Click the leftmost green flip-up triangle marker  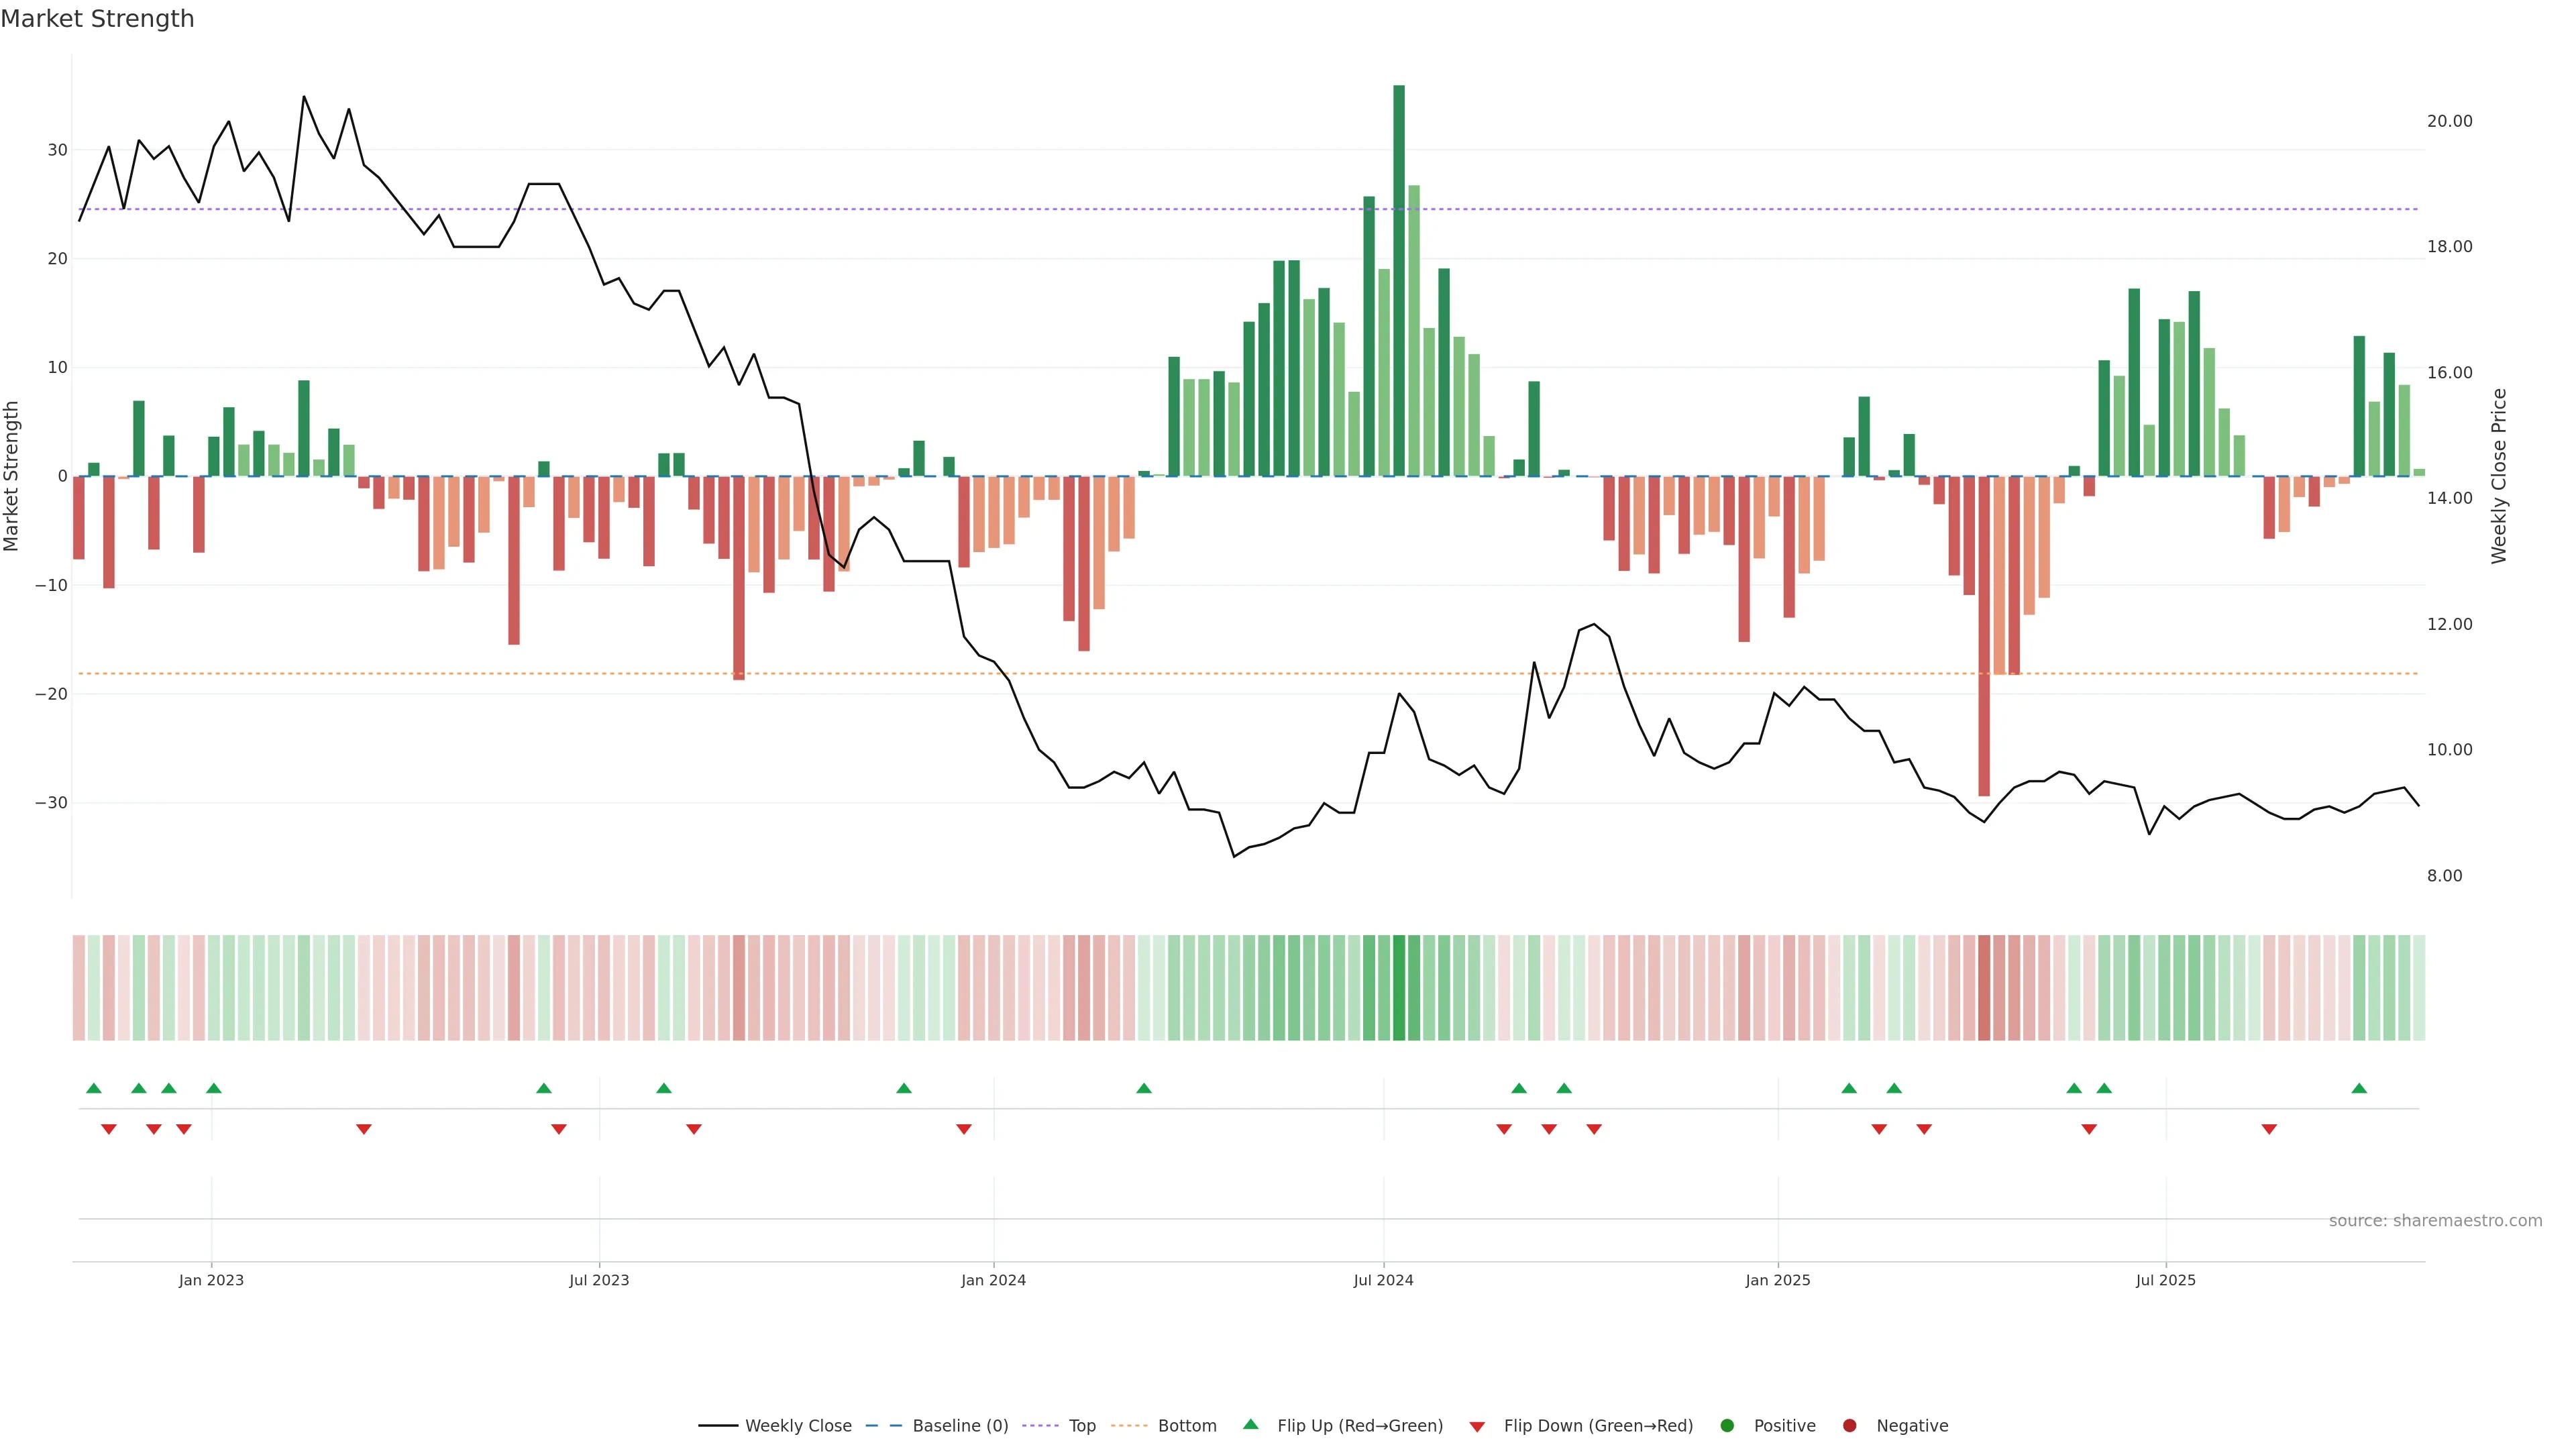(94, 1088)
